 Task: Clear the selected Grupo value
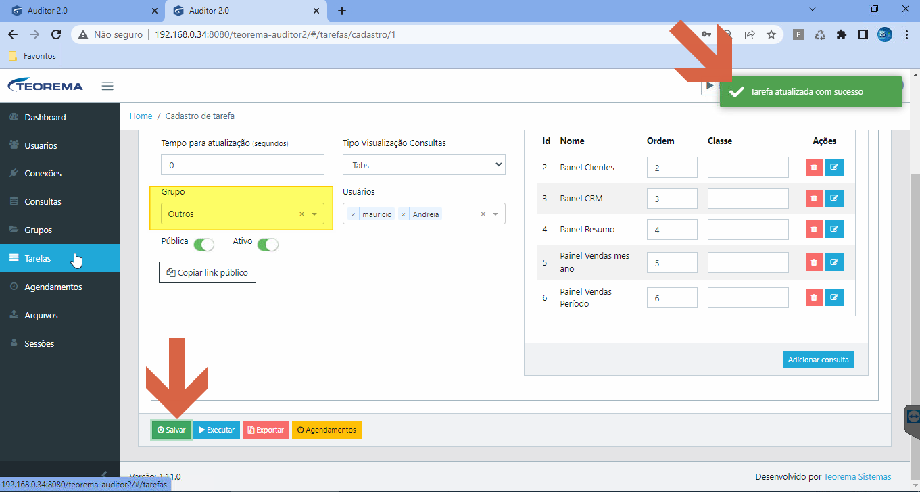point(301,214)
